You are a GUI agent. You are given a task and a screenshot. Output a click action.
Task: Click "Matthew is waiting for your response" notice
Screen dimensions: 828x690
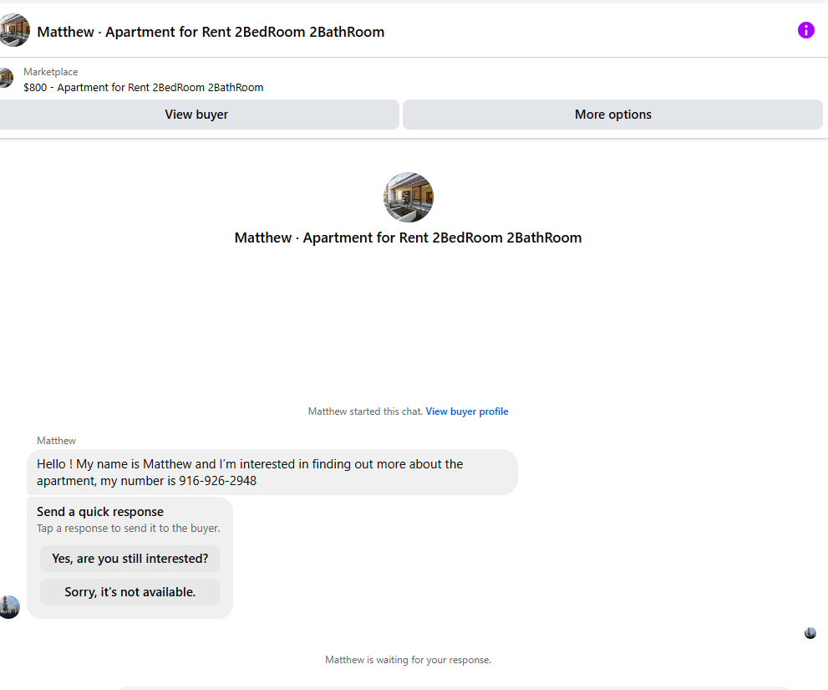[x=408, y=660]
